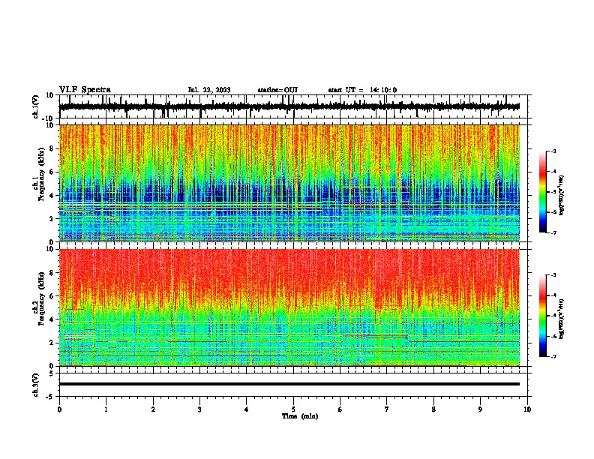Click the 8 kHz tick on ch.2 frequency axis

pyautogui.click(x=52, y=273)
